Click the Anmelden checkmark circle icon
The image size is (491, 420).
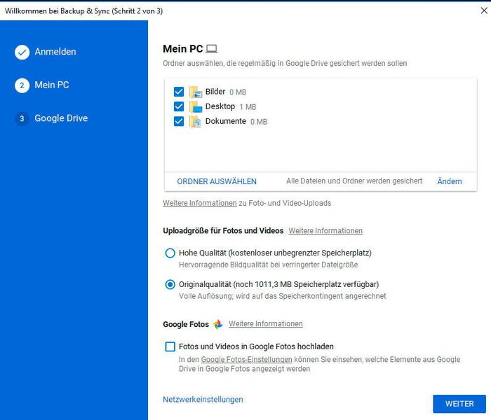[22, 52]
